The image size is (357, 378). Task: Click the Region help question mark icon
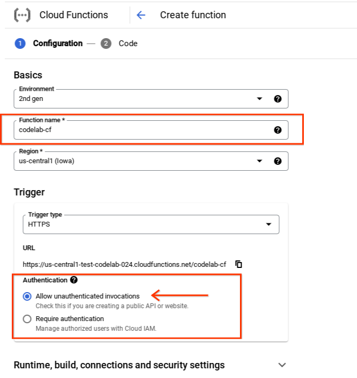point(278,161)
